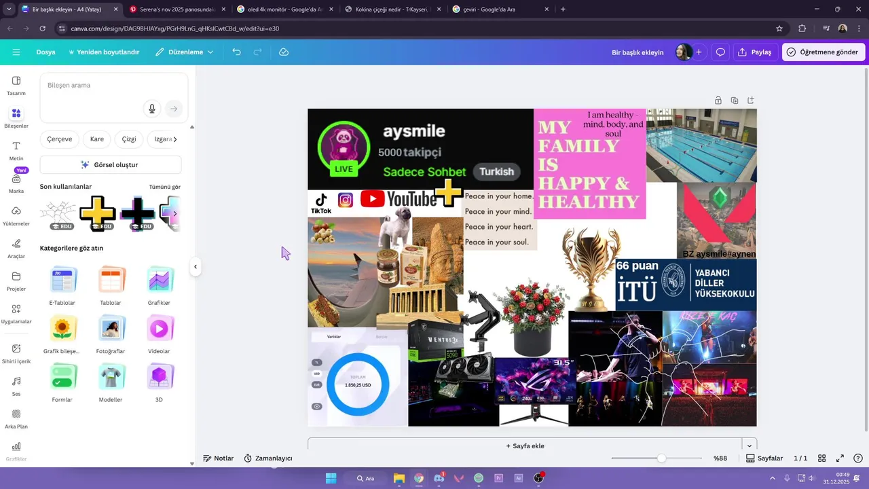The image size is (869, 489).
Task: Open the Sayfalar pages view
Action: tap(764, 458)
